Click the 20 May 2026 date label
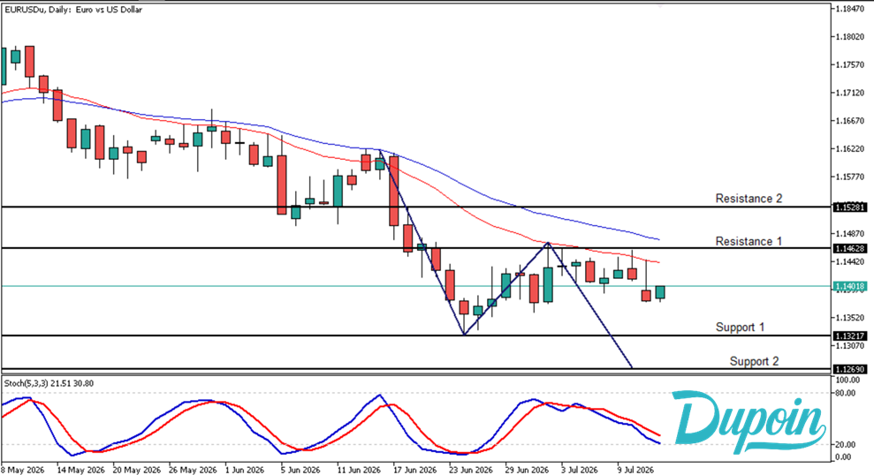This screenshot has height=475, width=874. pos(137,470)
